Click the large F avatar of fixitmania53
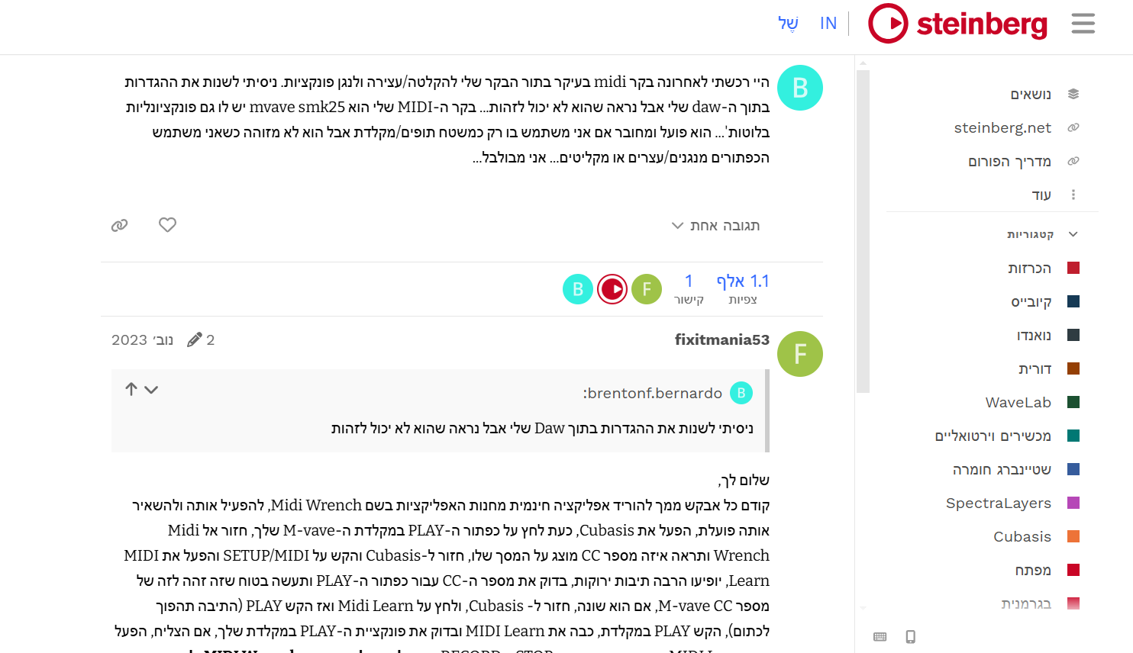This screenshot has width=1133, height=653. 800,354
